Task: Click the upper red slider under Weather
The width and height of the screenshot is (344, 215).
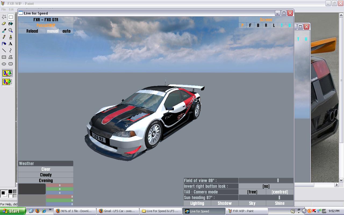Action: click(59, 185)
